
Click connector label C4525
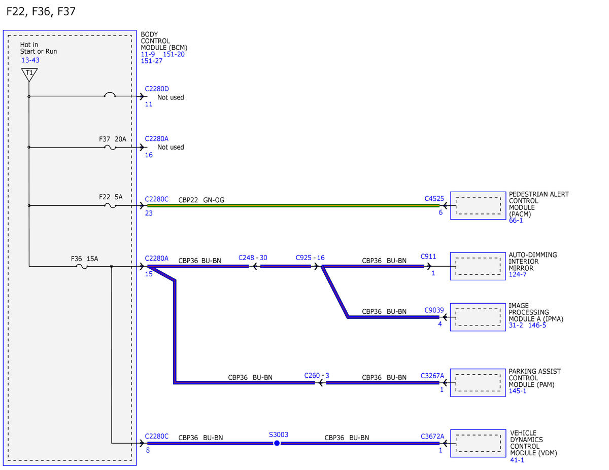434,199
